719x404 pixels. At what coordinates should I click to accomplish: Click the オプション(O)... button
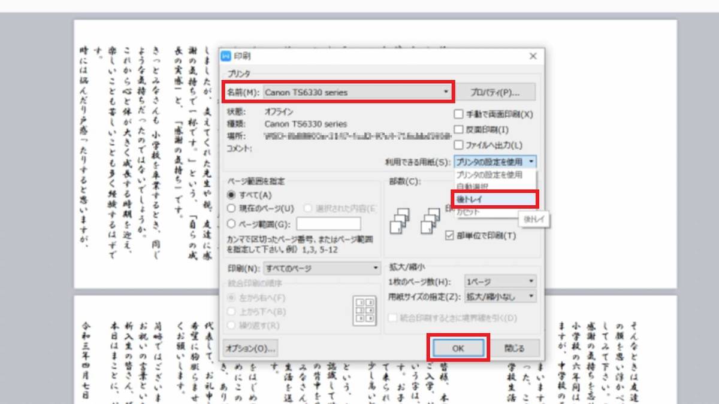pyautogui.click(x=250, y=348)
